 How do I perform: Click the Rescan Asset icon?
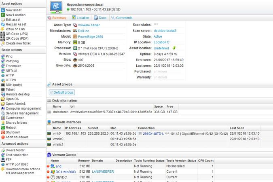[3, 24]
